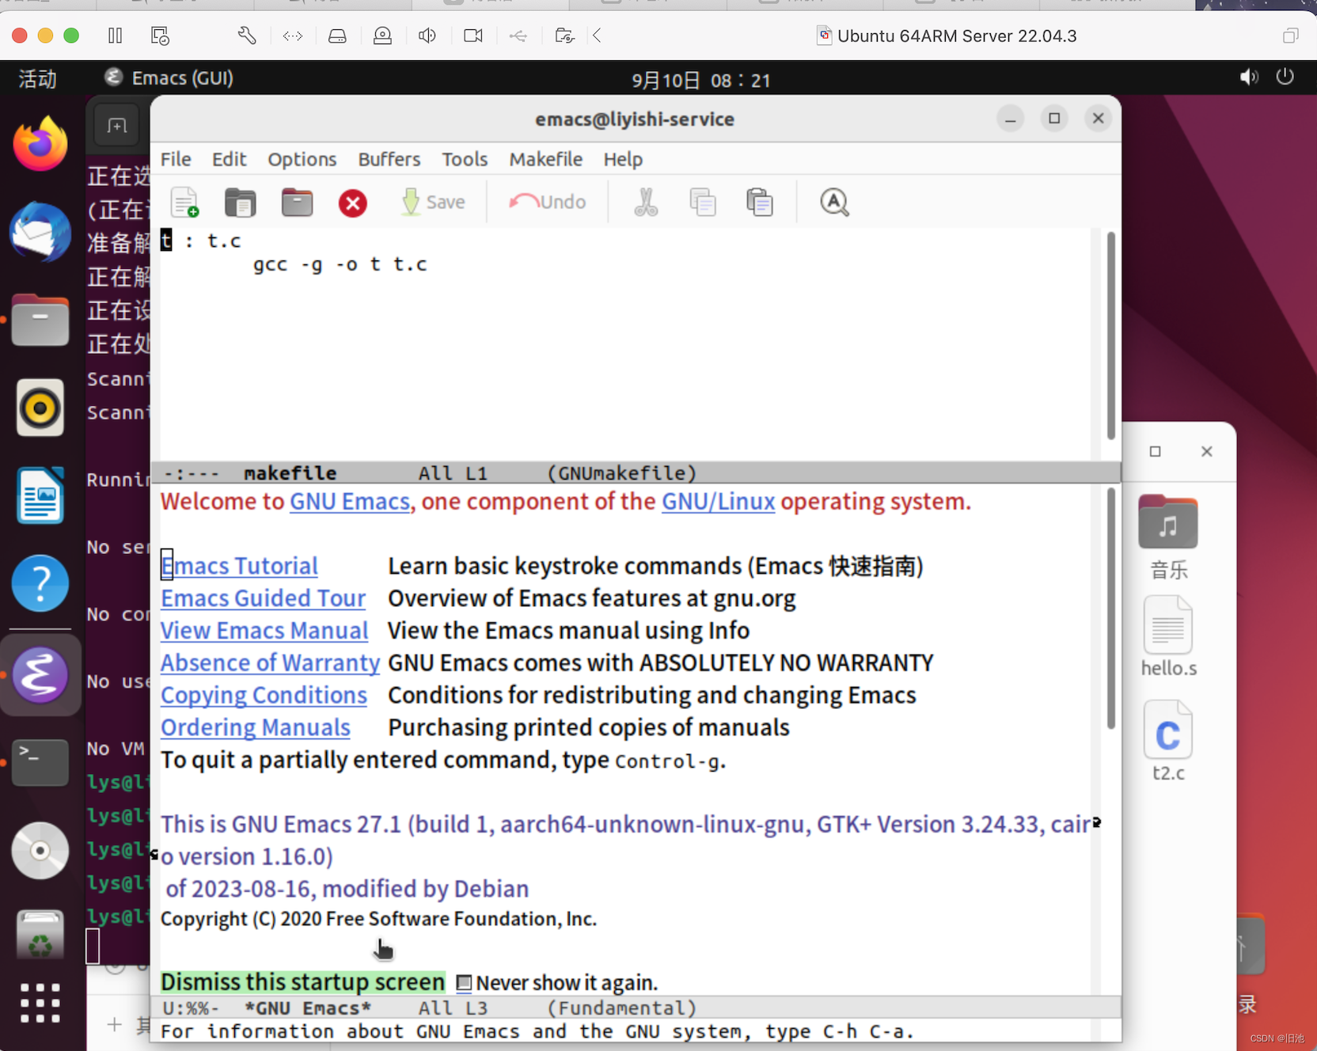
Task: Click the VM camera icon
Action: point(473,36)
